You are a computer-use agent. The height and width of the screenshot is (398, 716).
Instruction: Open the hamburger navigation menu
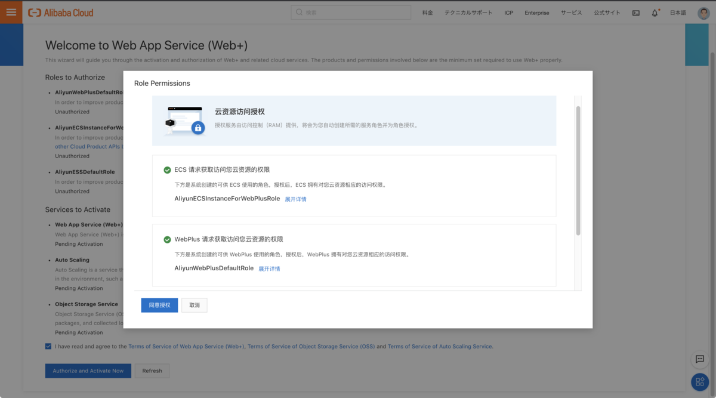pyautogui.click(x=11, y=12)
